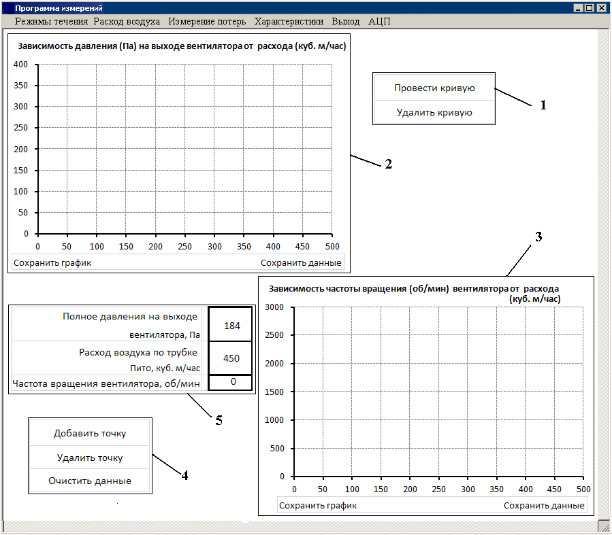This screenshot has width=612, height=535.
Task: Click the pressure chart title Зависимость давления
Action: [x=182, y=46]
